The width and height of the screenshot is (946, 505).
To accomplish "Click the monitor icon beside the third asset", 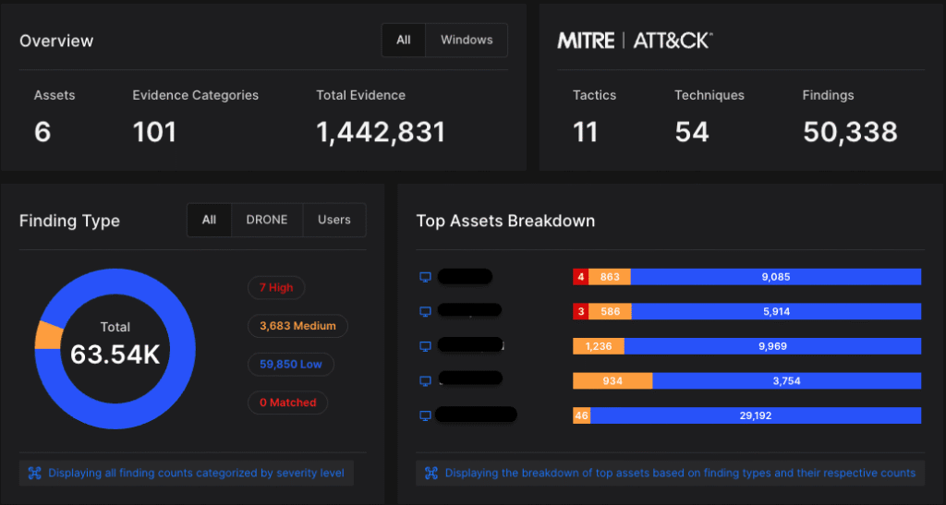I will coord(426,346).
